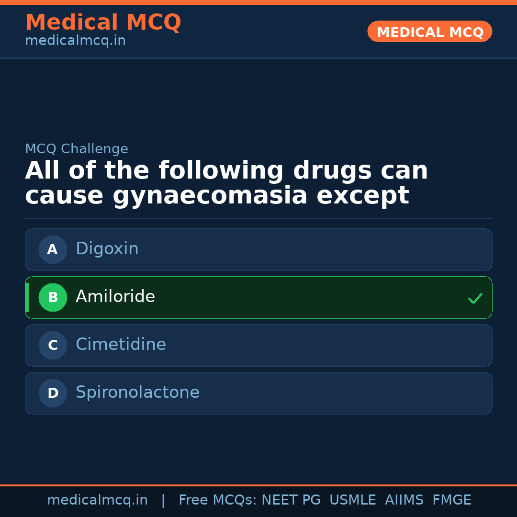This screenshot has width=517, height=517.
Task: Click the circular letter A badge
Action: (53, 249)
